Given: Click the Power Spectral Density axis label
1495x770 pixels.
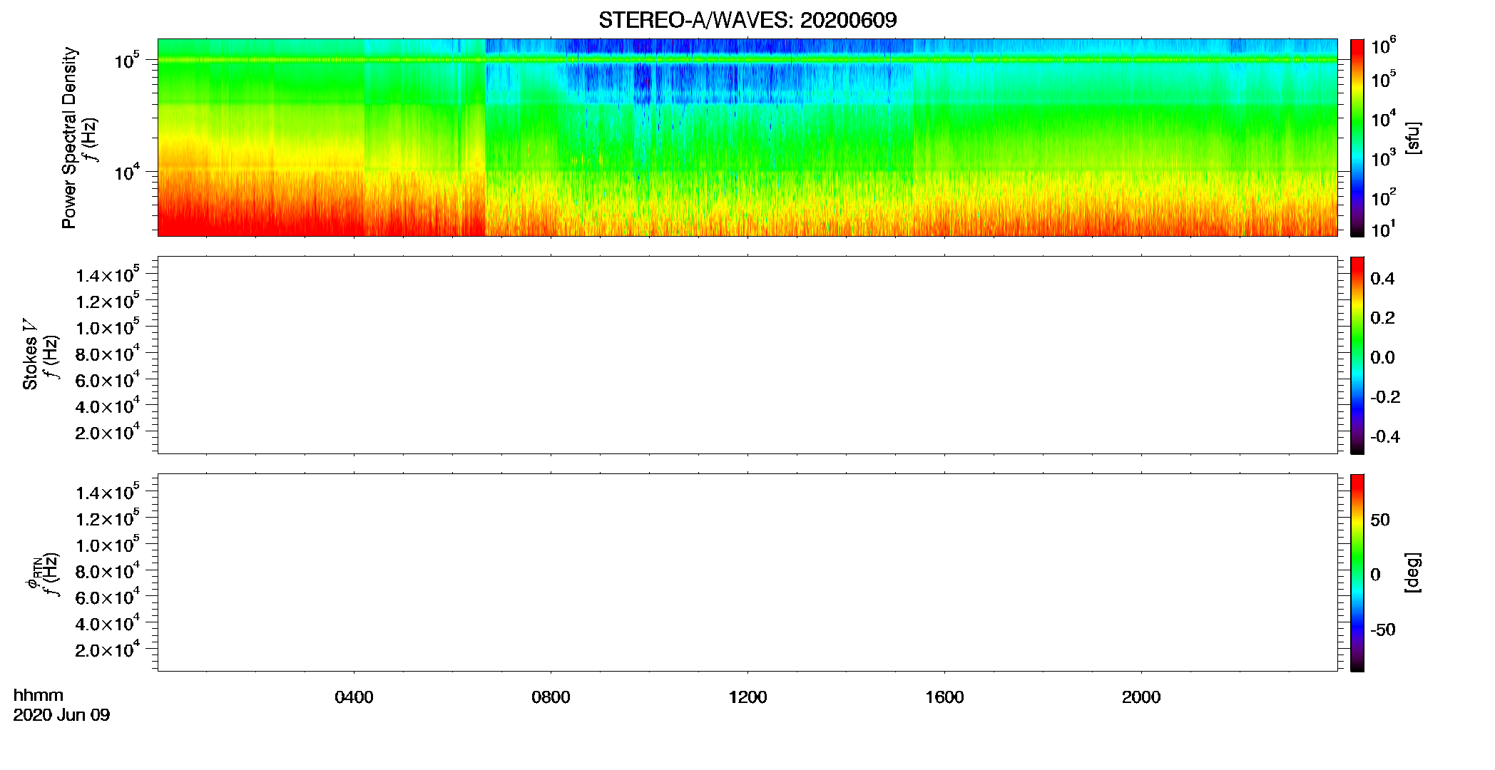Looking at the screenshot, I should click(69, 138).
